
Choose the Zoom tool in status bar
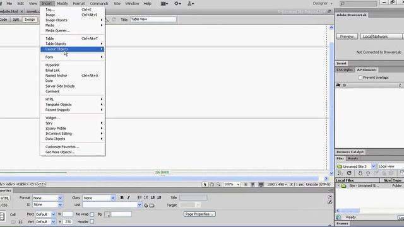click(218, 184)
